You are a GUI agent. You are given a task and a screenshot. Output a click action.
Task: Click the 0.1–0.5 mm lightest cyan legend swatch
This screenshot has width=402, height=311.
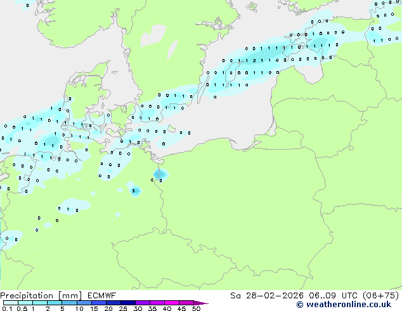point(11,303)
